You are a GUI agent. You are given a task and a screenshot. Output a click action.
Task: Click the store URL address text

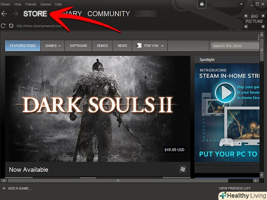pos(39,26)
